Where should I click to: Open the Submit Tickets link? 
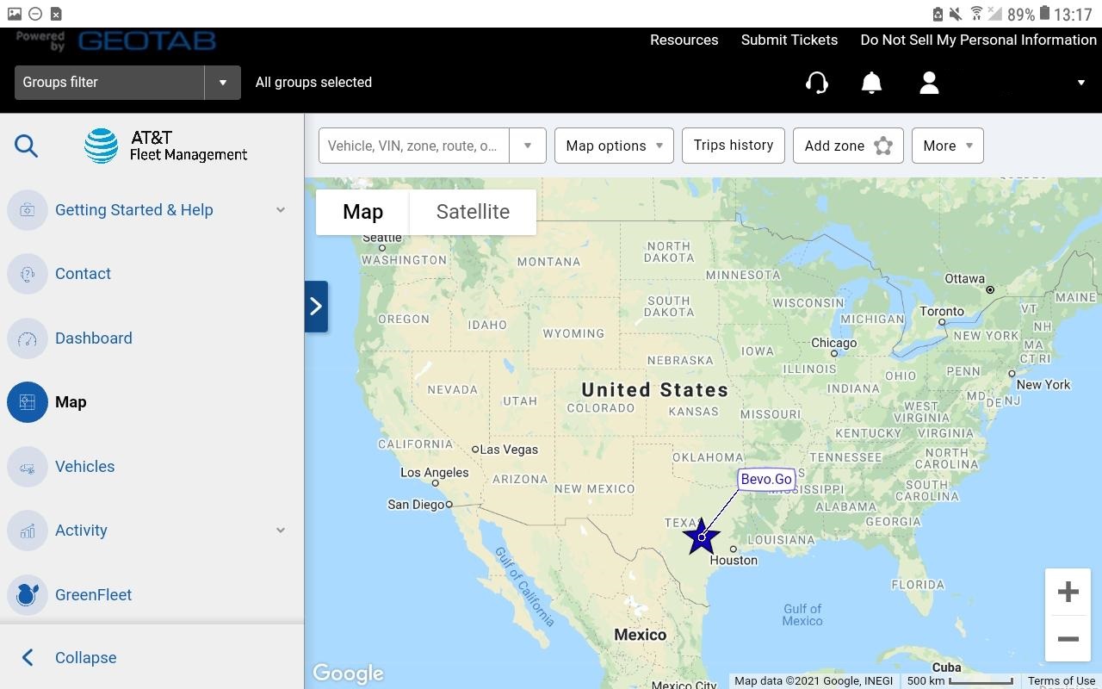[x=789, y=40]
